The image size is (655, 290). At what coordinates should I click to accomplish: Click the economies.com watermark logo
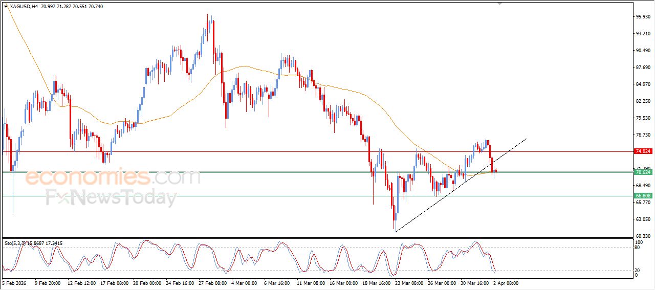click(113, 178)
